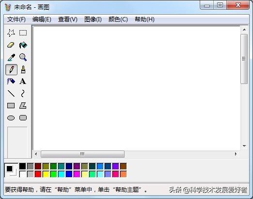Screen dimensions: 253x199
Task: Select the Airbrush spray can tool
Action: pos(11,81)
